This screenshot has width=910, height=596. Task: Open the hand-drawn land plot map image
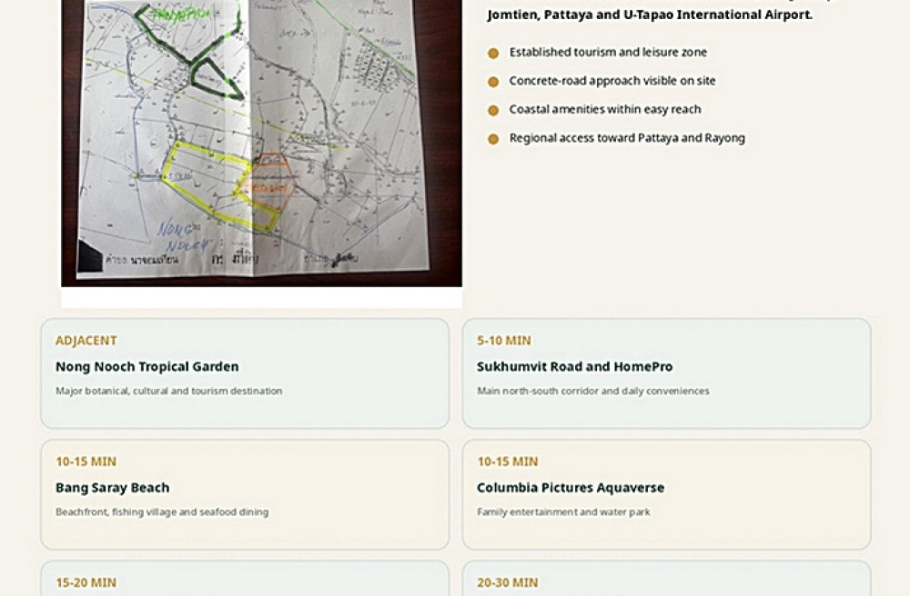click(262, 143)
